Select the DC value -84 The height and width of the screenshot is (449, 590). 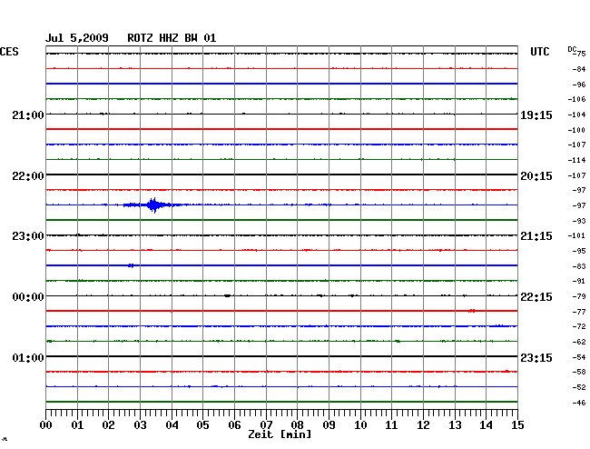point(579,69)
